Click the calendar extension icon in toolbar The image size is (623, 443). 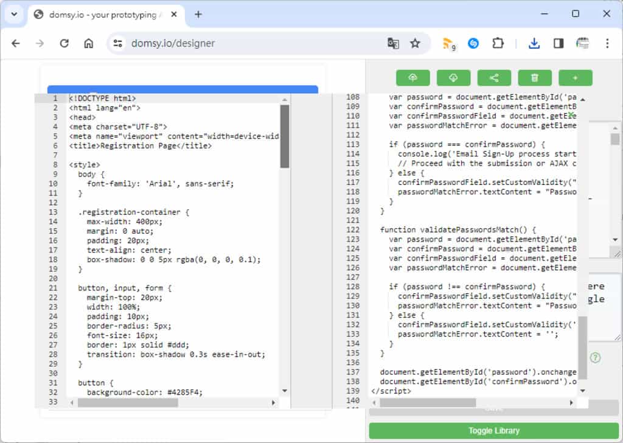[x=582, y=43]
